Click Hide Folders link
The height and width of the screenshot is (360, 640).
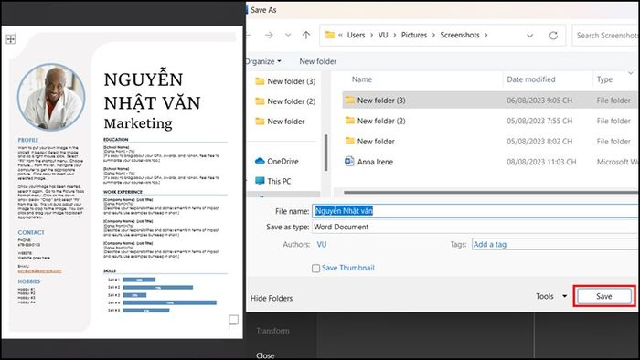pos(272,299)
